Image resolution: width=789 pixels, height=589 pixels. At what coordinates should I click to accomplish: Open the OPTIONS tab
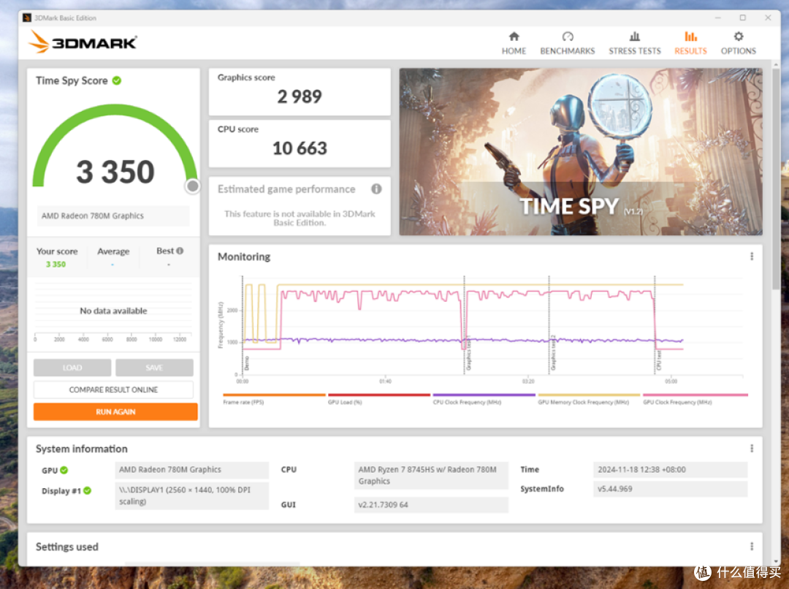738,43
